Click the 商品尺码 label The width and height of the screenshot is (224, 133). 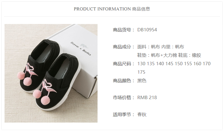click(x=122, y=64)
